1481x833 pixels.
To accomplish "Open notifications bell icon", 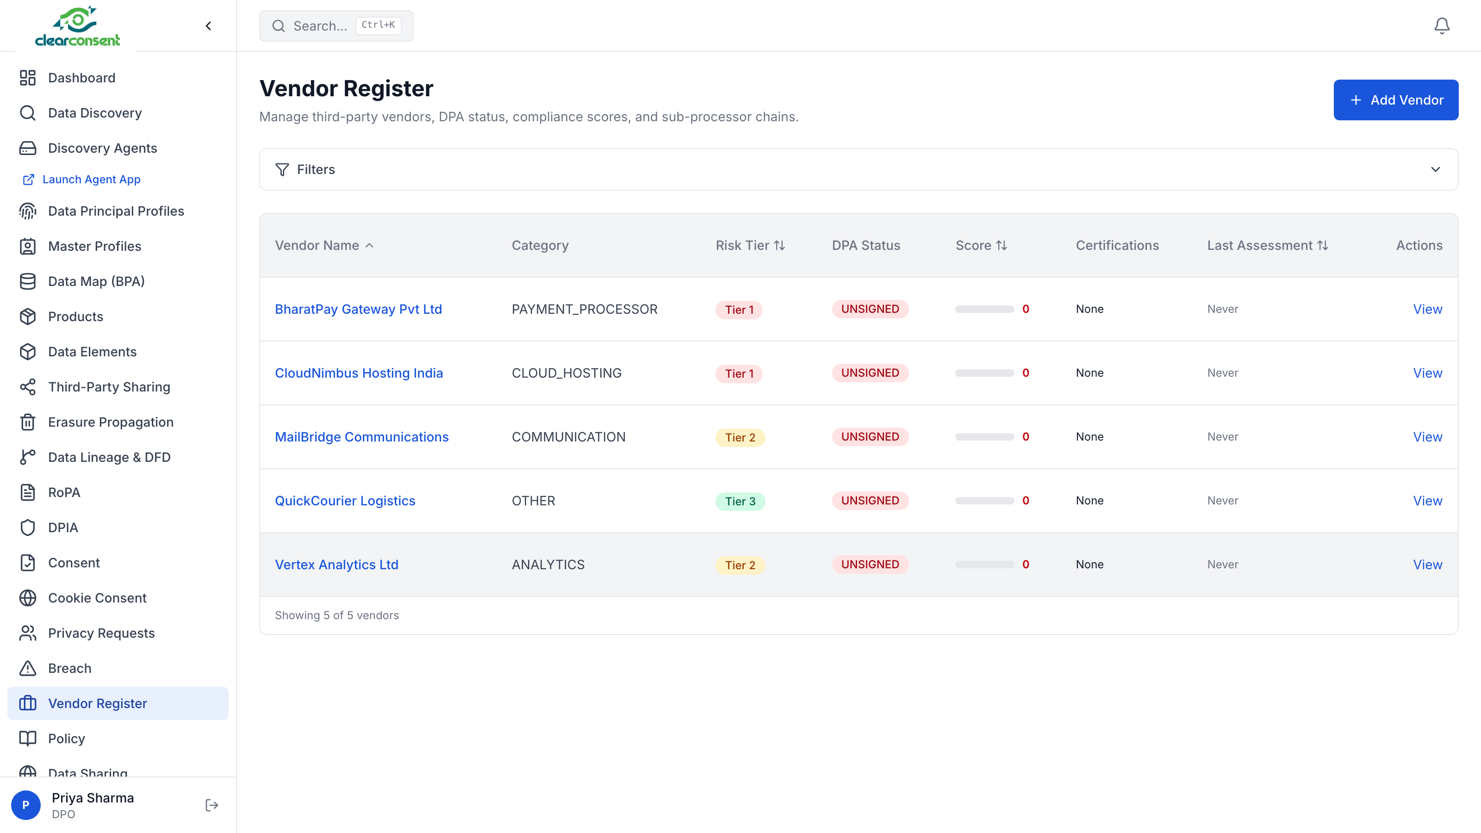I will 1441,26.
